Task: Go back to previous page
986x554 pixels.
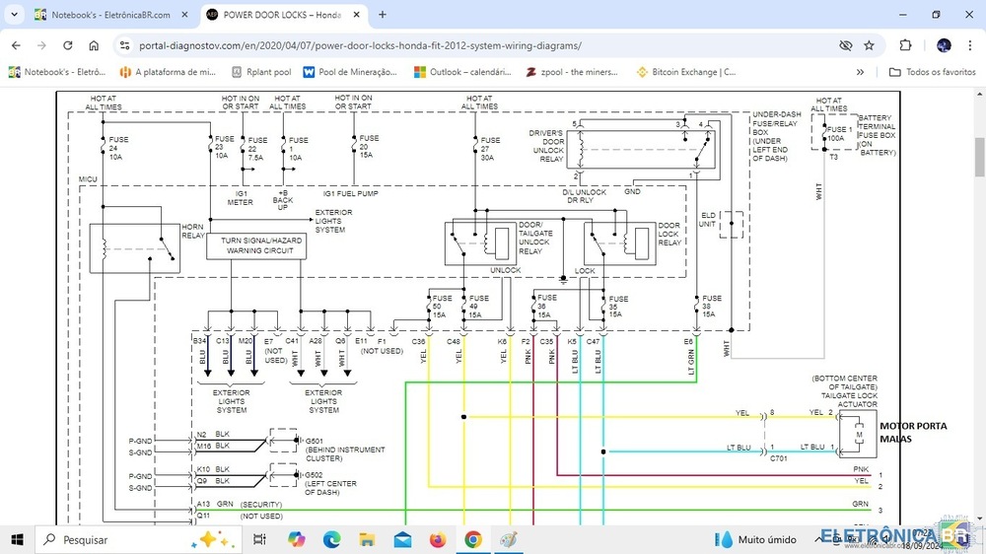Action: click(17, 45)
